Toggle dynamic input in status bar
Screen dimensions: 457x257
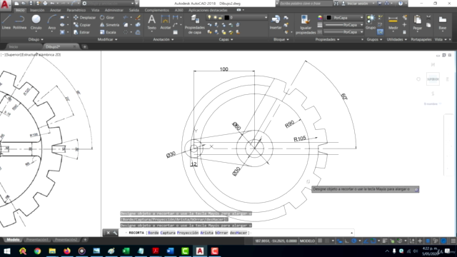click(x=340, y=241)
